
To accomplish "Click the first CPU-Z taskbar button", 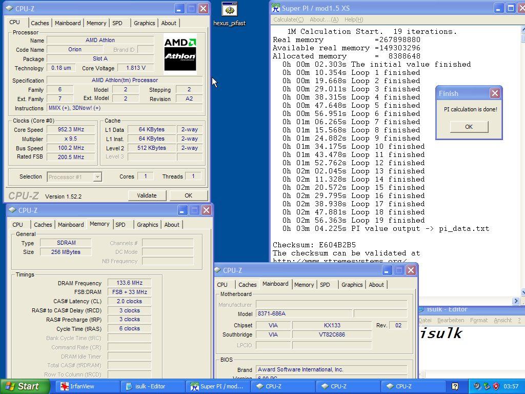I will [x=282, y=386].
